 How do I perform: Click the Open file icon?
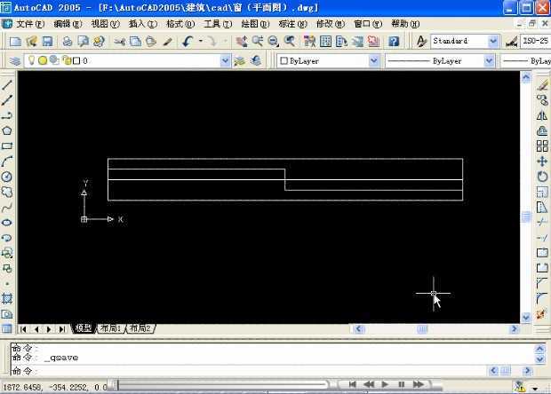31,42
